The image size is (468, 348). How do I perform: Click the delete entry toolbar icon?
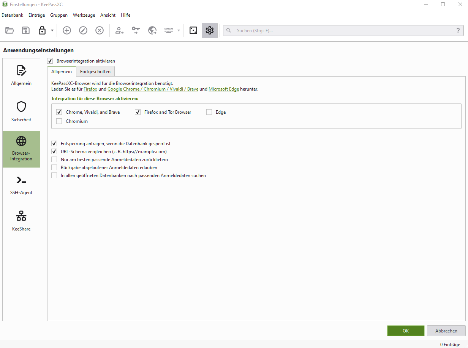[100, 31]
